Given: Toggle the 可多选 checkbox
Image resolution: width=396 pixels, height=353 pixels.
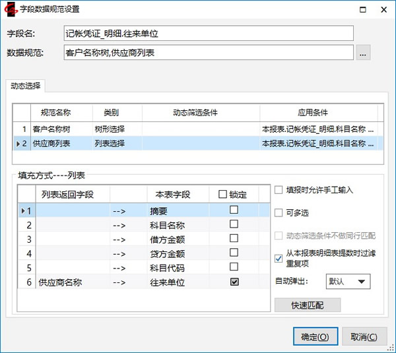Looking at the screenshot, I should click(x=279, y=213).
